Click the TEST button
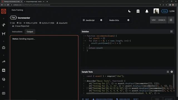 click(157, 99)
